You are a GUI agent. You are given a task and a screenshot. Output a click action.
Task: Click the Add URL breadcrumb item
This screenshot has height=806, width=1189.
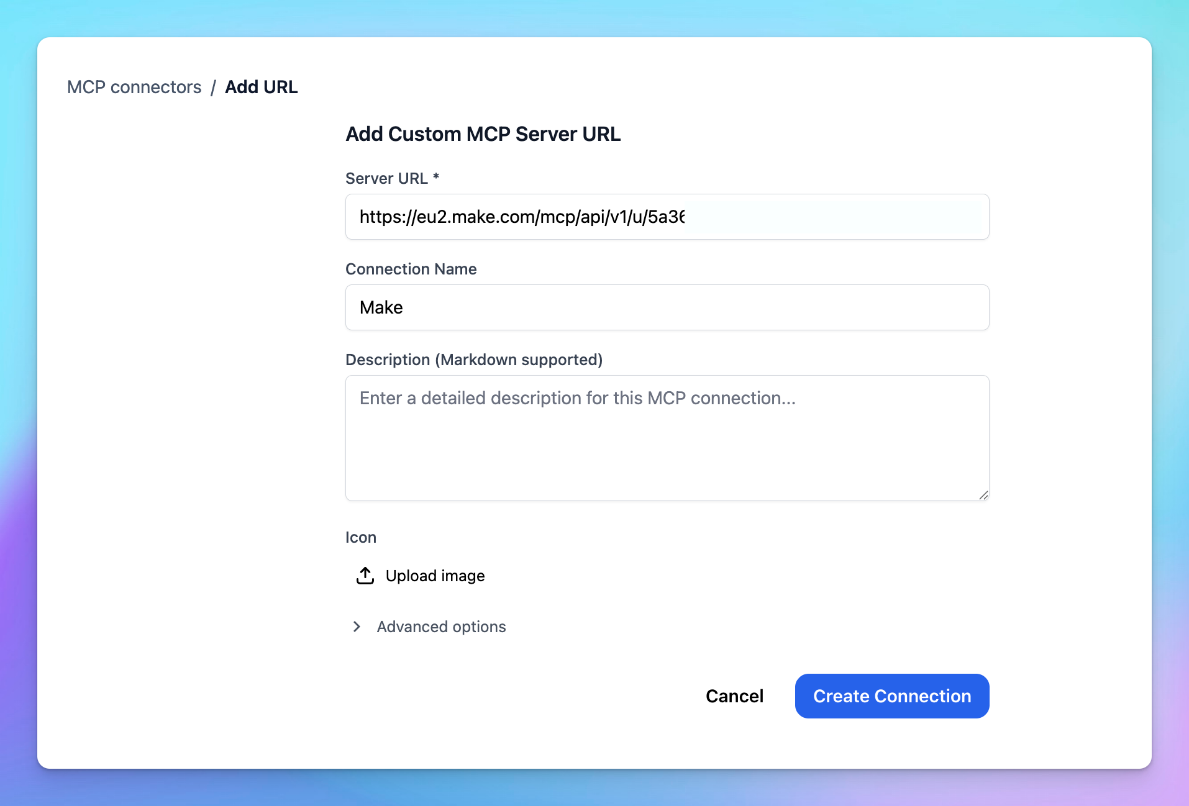click(261, 87)
